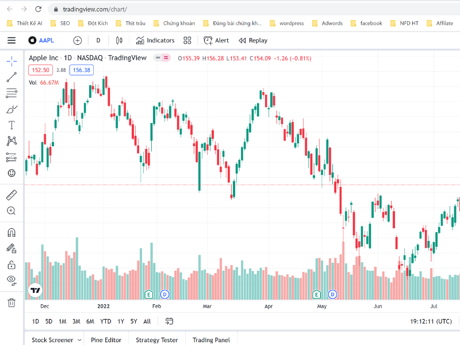Open the Trading Panel tab
The image size is (460, 345).
pyautogui.click(x=211, y=340)
